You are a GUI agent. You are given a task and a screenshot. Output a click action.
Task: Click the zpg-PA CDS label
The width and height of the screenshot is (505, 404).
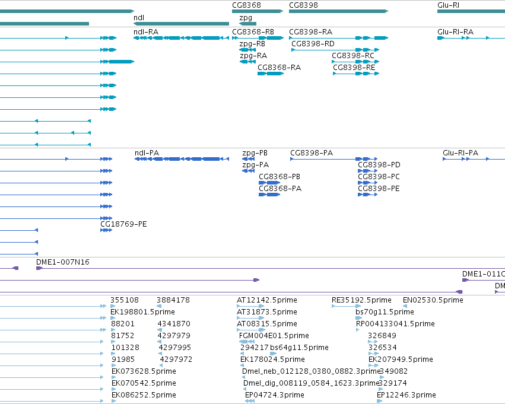(x=255, y=165)
